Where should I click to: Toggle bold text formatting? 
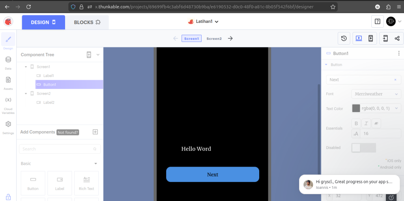356,123
